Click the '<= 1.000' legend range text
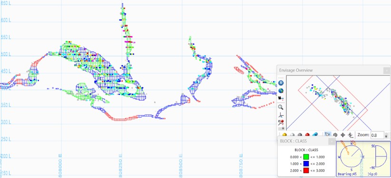Screen dimensions: 391x178 pyautogui.click(x=317, y=157)
